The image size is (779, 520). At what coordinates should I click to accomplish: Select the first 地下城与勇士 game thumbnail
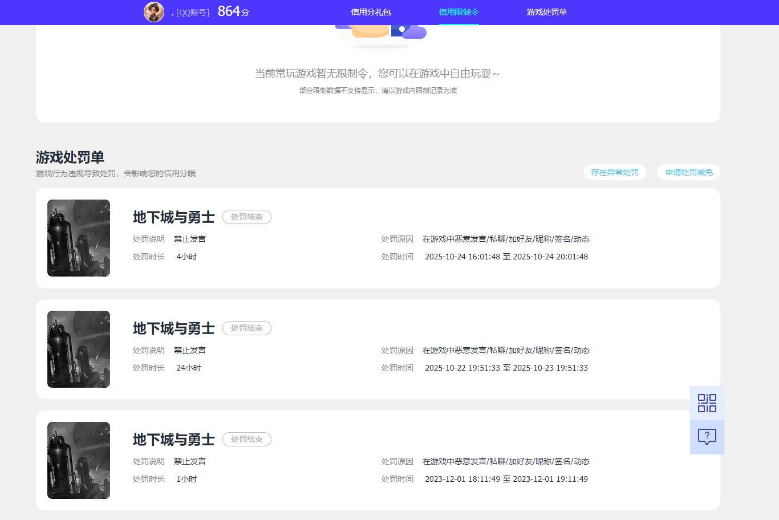(x=78, y=238)
